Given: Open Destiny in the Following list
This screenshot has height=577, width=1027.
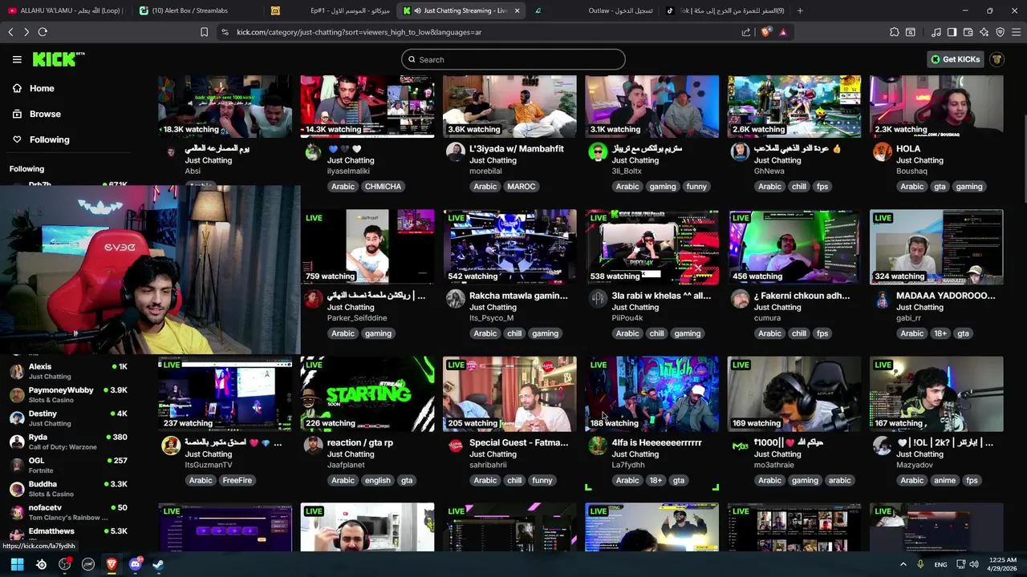Looking at the screenshot, I should [x=68, y=418].
